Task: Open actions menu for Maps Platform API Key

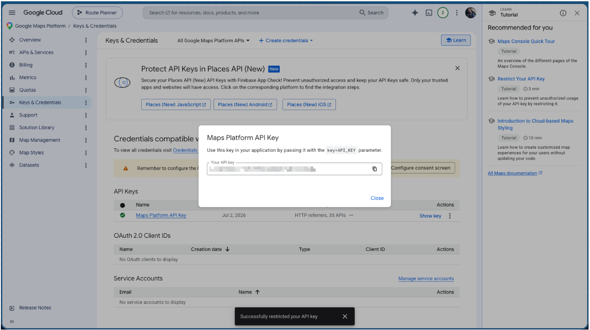Action: (450, 216)
